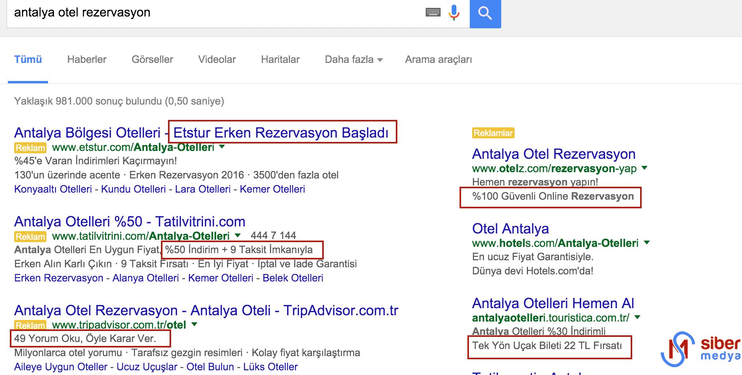Open Erken Rezervasyon sitelink

pos(59,278)
